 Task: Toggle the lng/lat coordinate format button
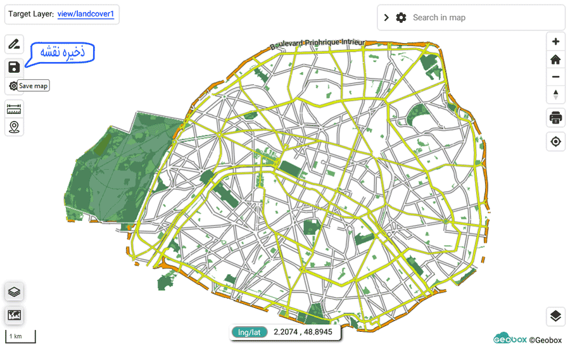(250, 332)
